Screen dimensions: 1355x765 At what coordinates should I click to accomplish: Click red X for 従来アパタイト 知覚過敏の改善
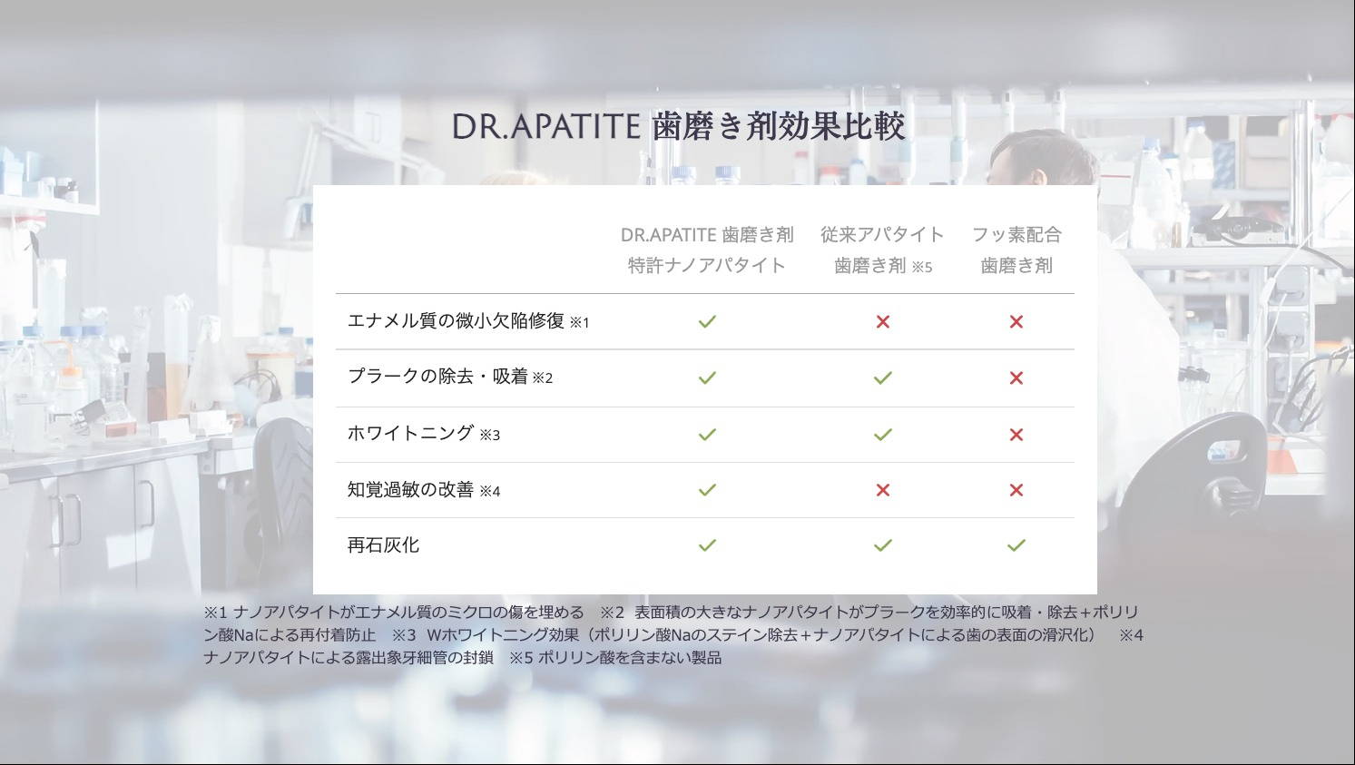882,490
